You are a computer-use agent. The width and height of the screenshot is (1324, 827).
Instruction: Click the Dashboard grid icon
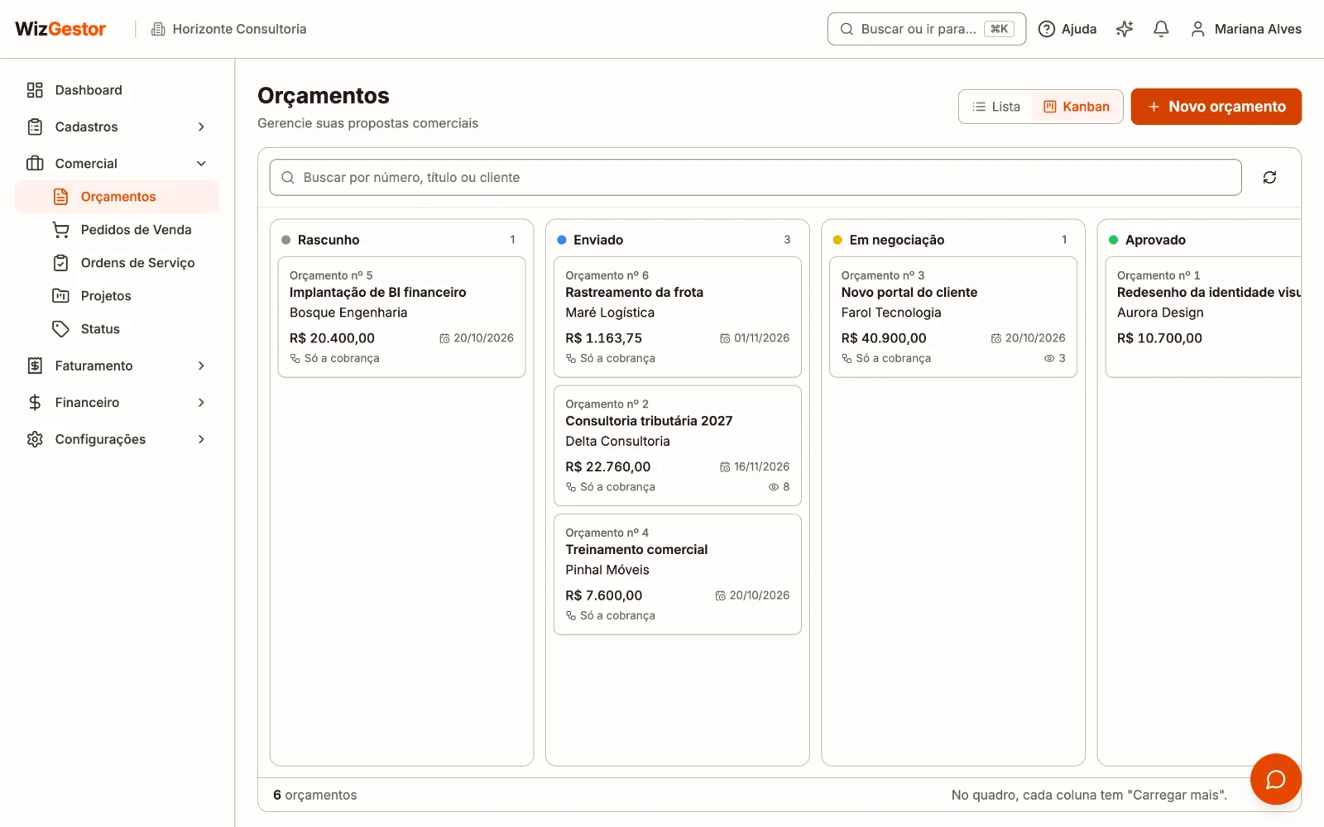35,90
